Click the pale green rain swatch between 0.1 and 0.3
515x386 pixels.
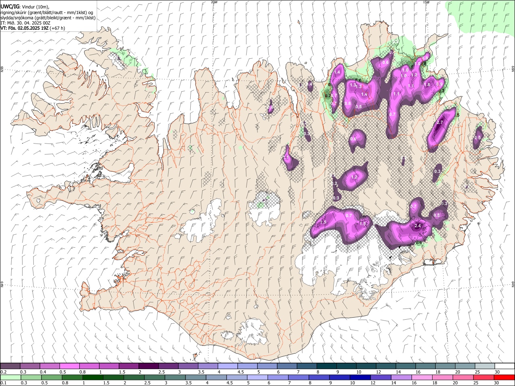[x=10, y=377]
